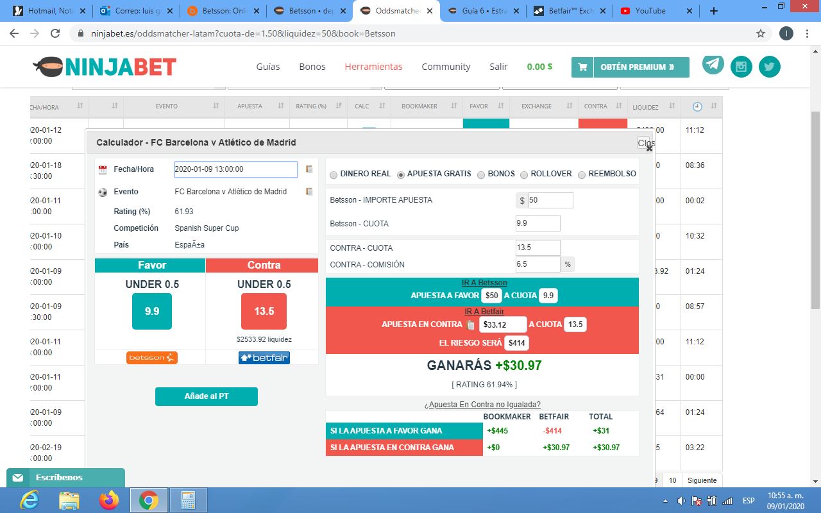The height and width of the screenshot is (513, 821).
Task: Select the APUESTA GRATIS radio option
Action: 401,174
